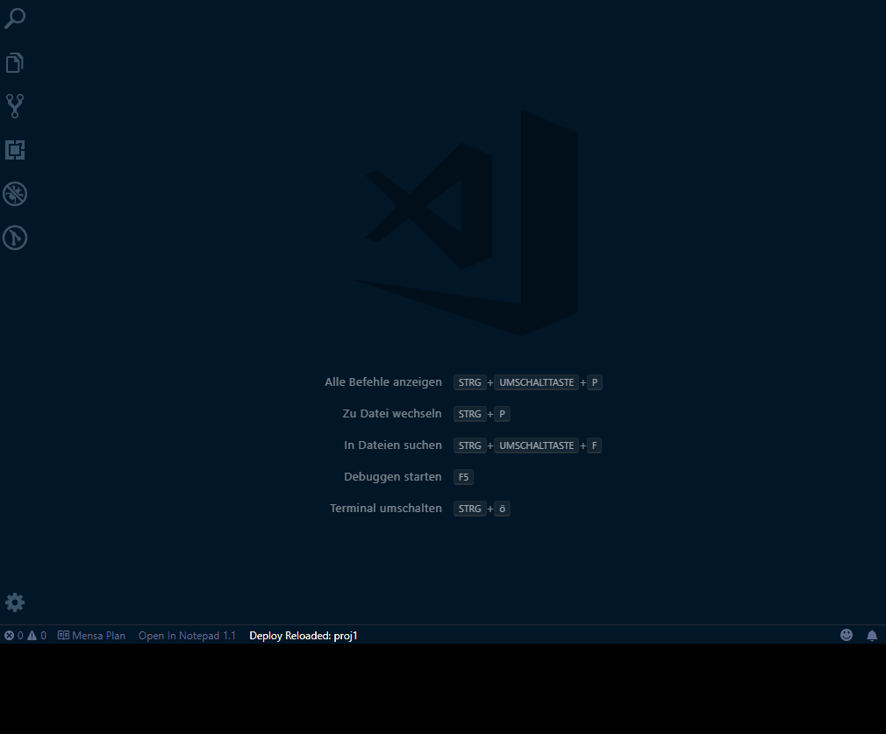Image resolution: width=886 pixels, height=734 pixels.
Task: Open the Source Control view
Action: 15,105
